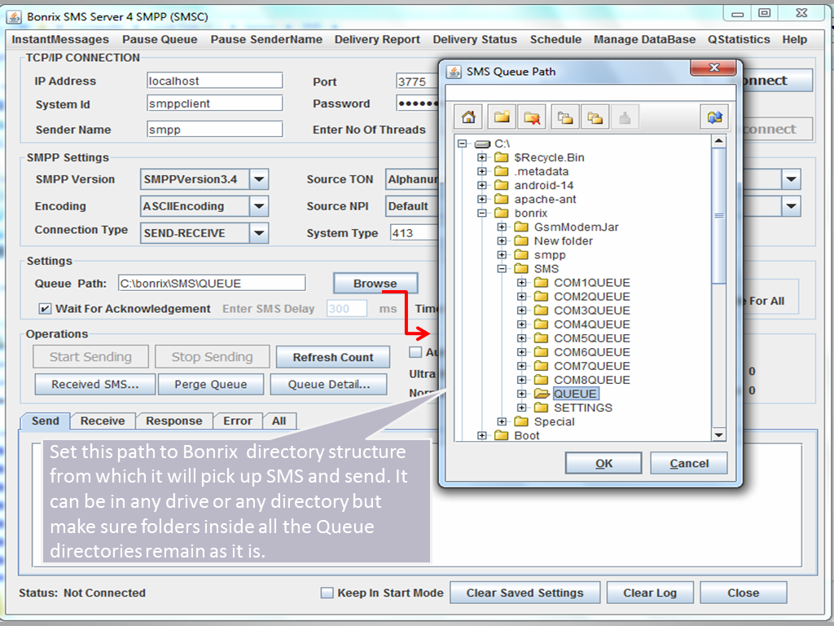This screenshot has width=834, height=626.
Task: Click the IP Address input field
Action: [214, 81]
